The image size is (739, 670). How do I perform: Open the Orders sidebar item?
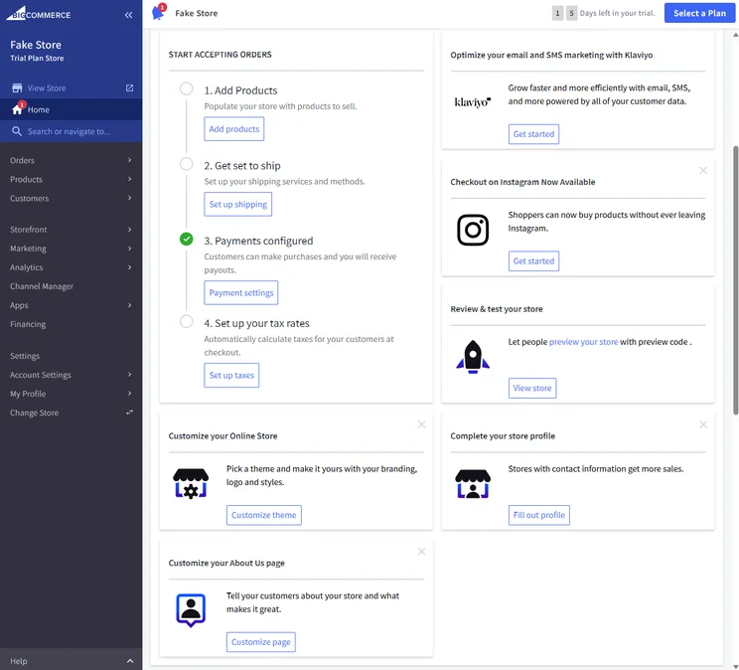tap(72, 160)
